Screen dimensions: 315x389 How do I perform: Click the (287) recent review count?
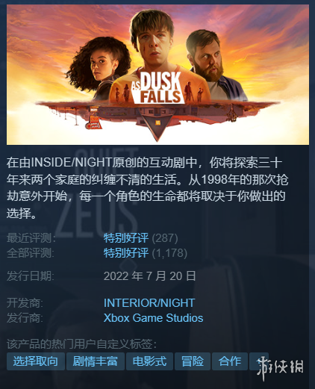[x=165, y=238]
